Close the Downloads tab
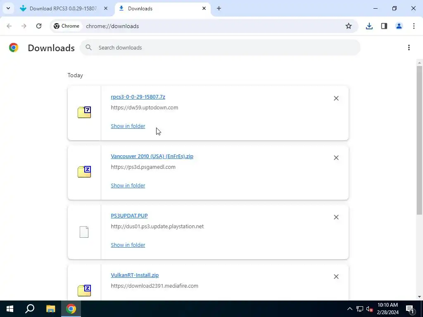This screenshot has width=423, height=317. tap(204, 8)
